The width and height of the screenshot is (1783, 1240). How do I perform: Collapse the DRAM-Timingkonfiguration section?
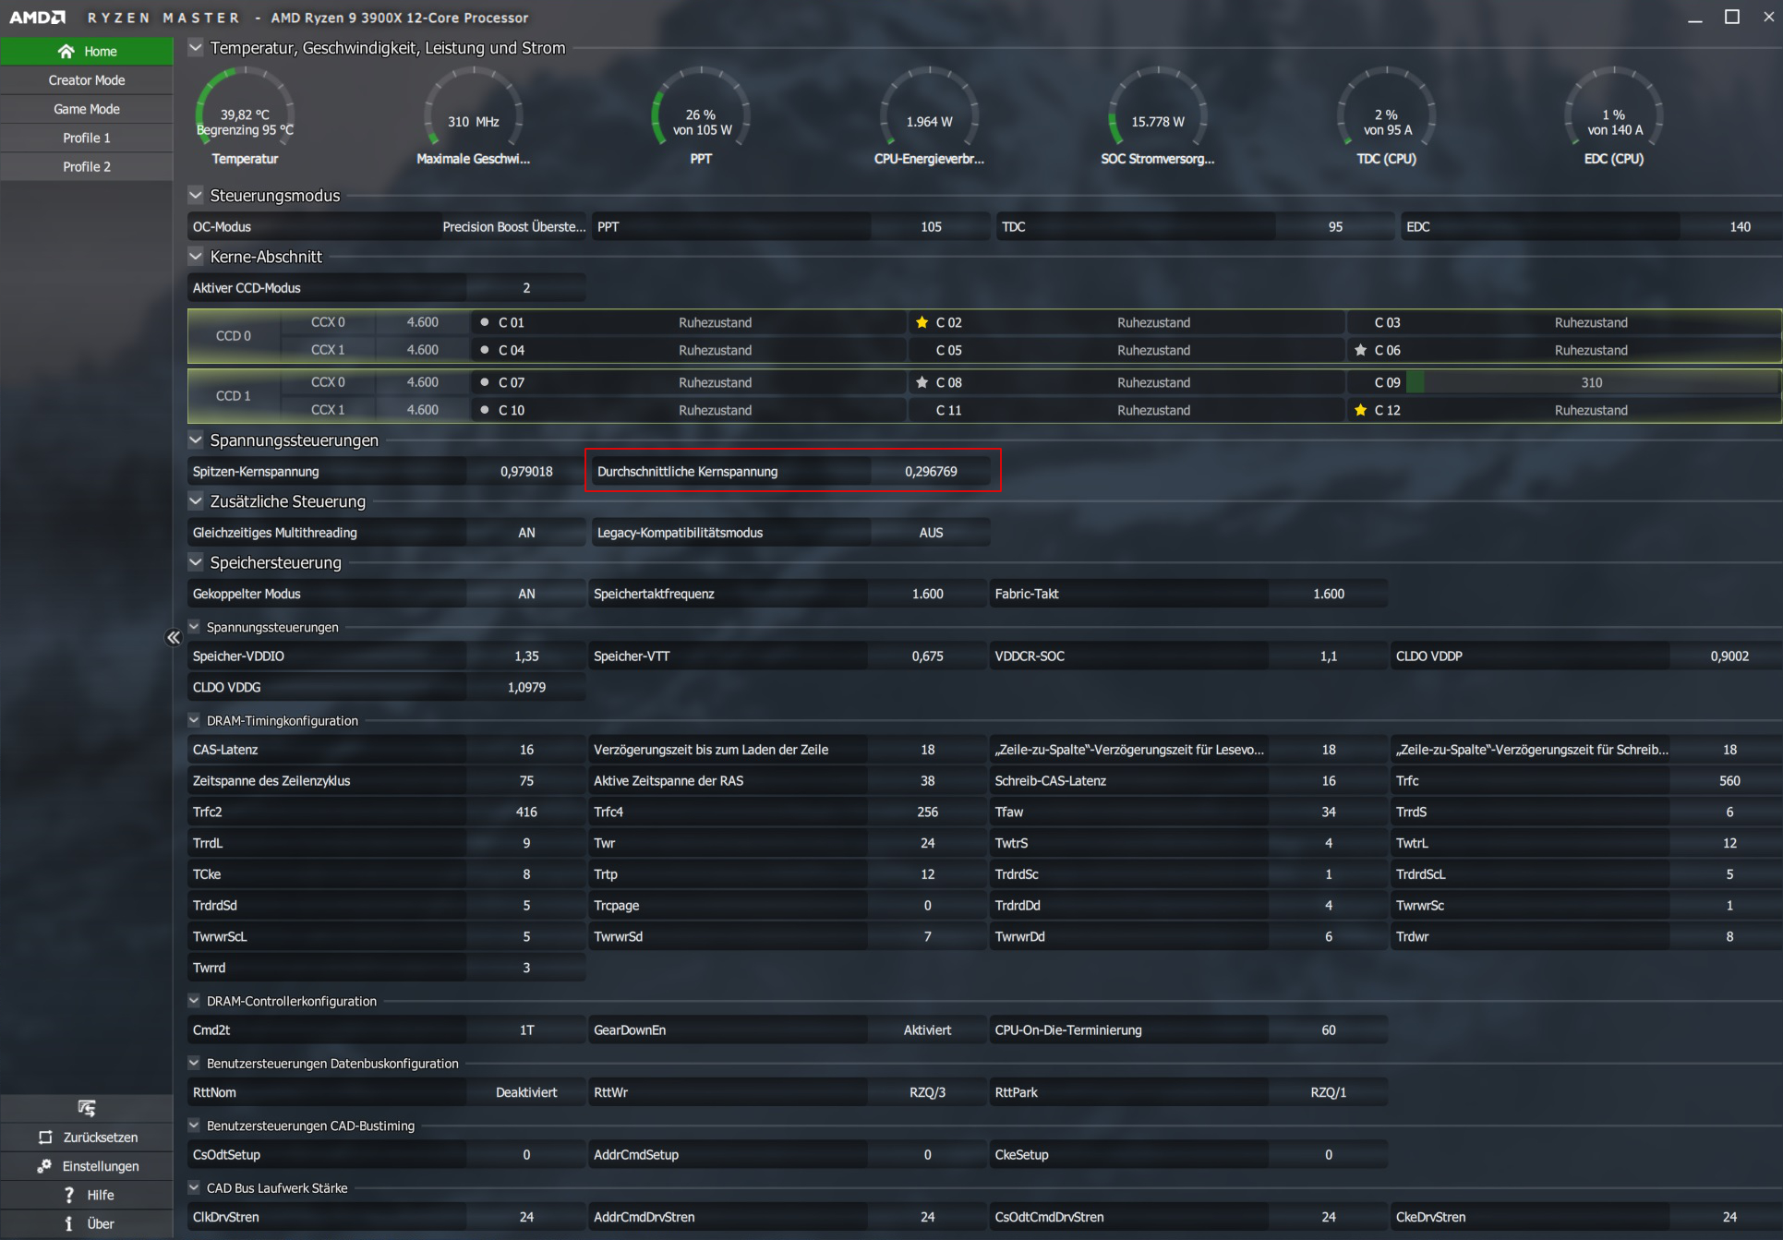pos(194,720)
